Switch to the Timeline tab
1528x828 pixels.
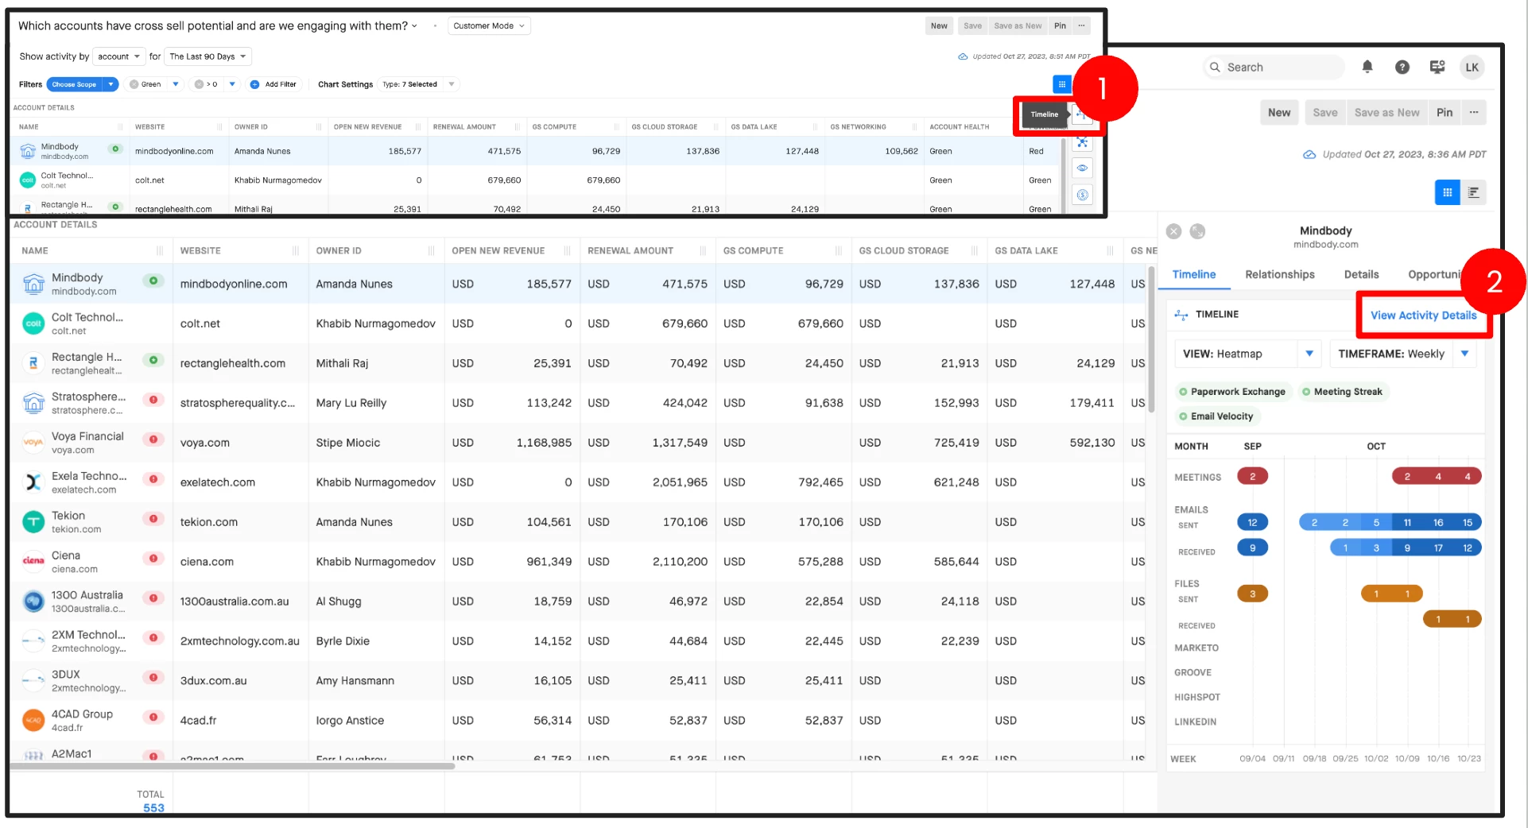click(1193, 274)
